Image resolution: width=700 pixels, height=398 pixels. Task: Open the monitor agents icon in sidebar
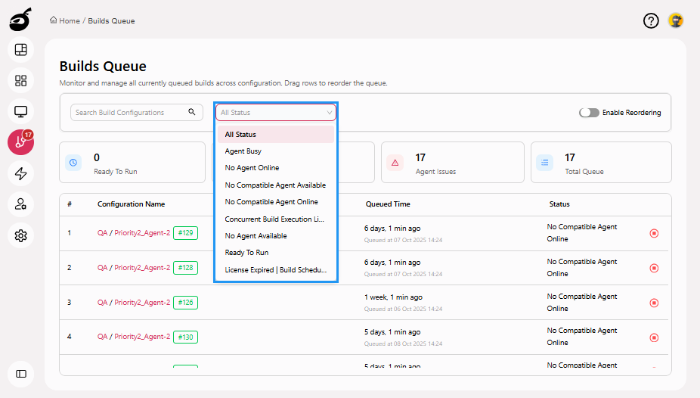[x=20, y=111]
